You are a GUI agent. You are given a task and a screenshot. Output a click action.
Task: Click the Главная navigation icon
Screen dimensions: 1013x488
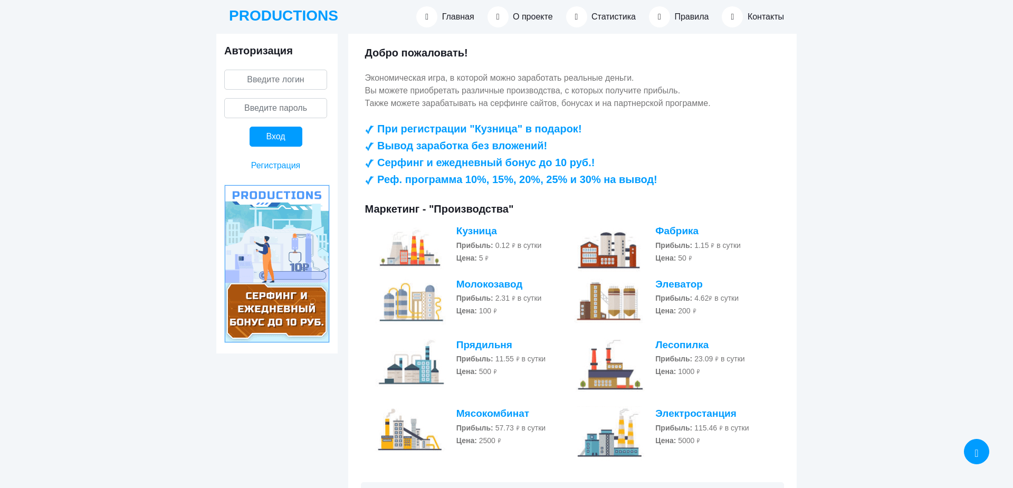click(426, 16)
